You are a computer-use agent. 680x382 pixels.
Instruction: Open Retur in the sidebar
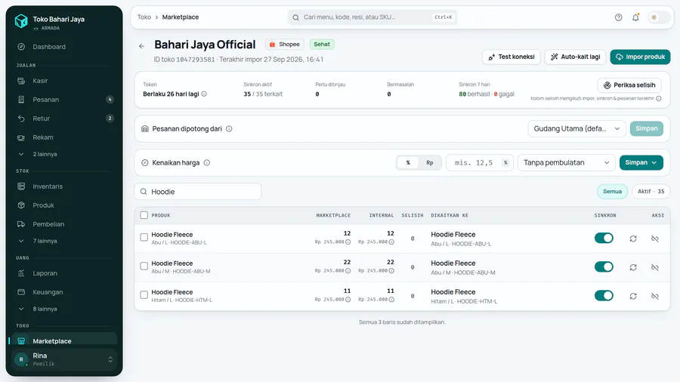coord(63,119)
